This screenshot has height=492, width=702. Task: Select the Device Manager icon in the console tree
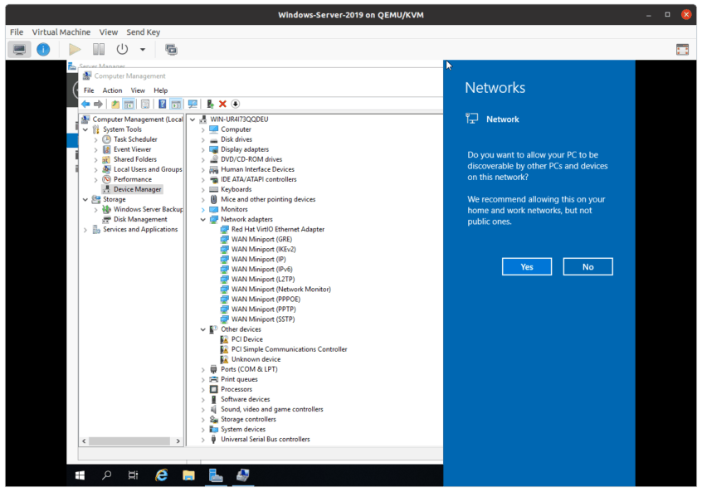pos(133,188)
